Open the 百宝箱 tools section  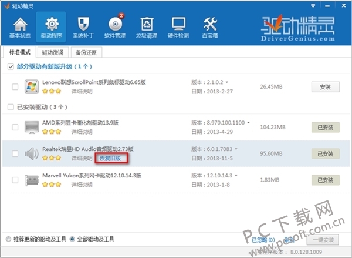[x=210, y=28]
